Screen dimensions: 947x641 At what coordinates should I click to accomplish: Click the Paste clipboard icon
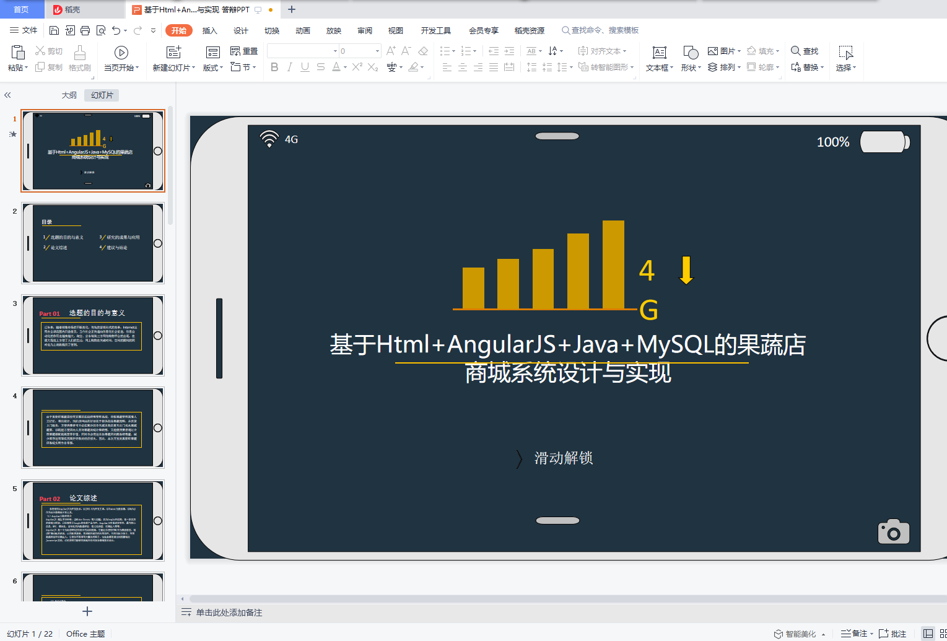18,52
